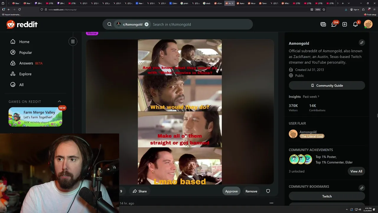Bookmark this page with the star icon

click(324, 9)
